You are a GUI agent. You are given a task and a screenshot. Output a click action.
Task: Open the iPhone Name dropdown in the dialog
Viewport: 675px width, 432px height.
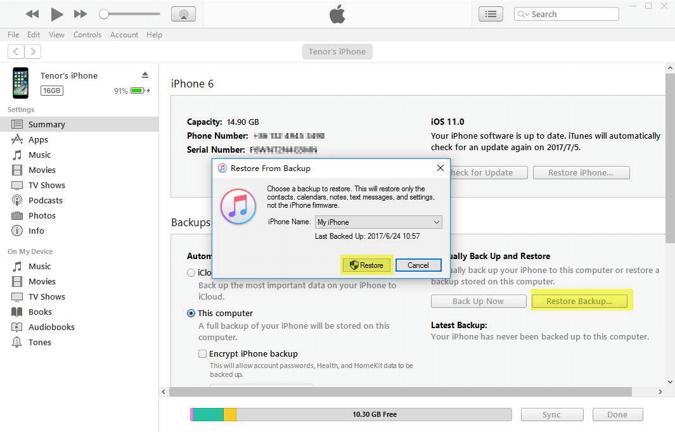[435, 222]
